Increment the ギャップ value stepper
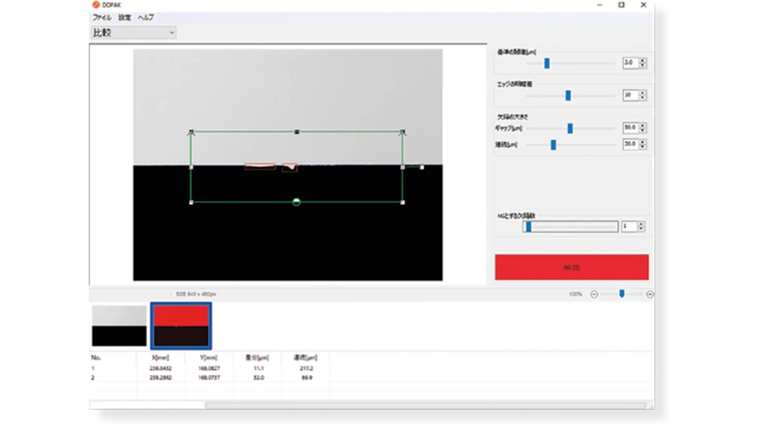The height and width of the screenshot is (430, 765). [642, 125]
